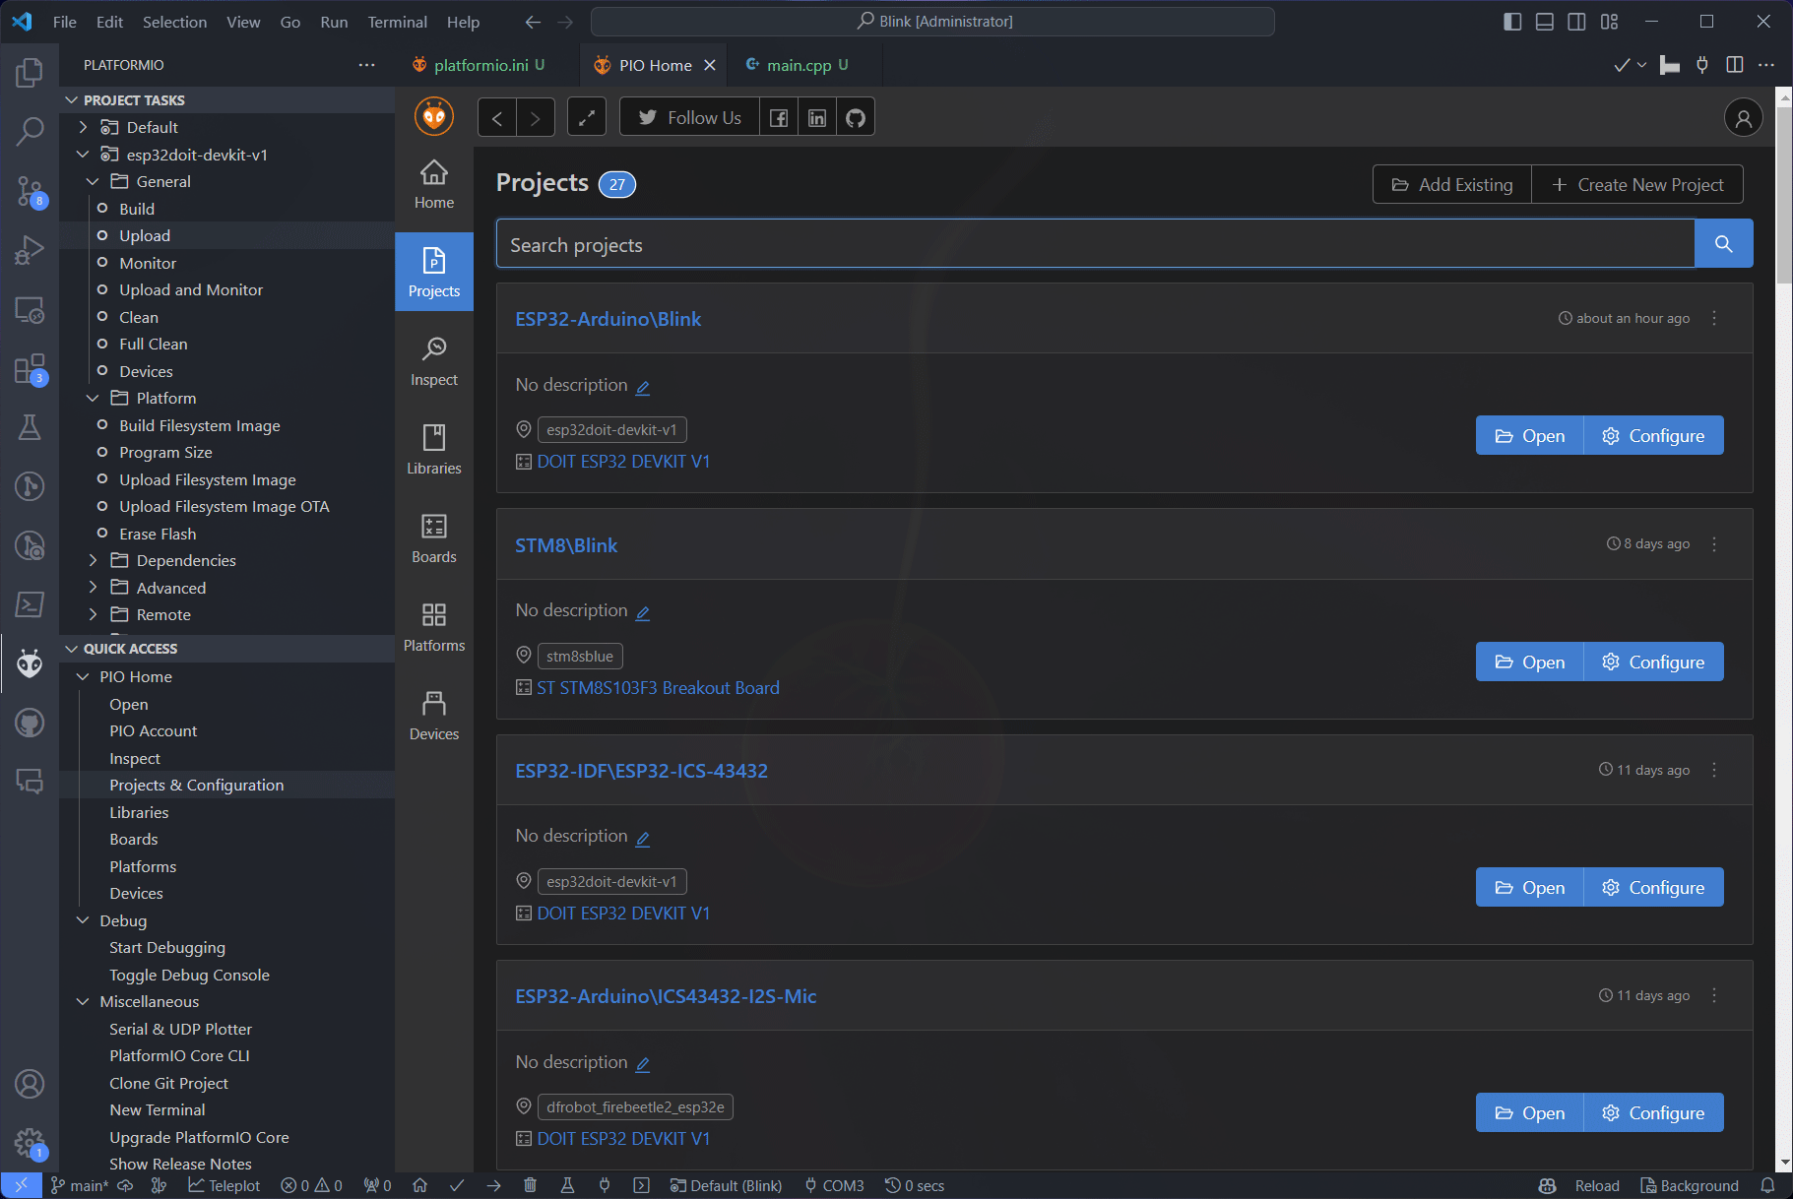
Task: Click PlatformIO Home icon in status bar
Action: coord(419,1185)
